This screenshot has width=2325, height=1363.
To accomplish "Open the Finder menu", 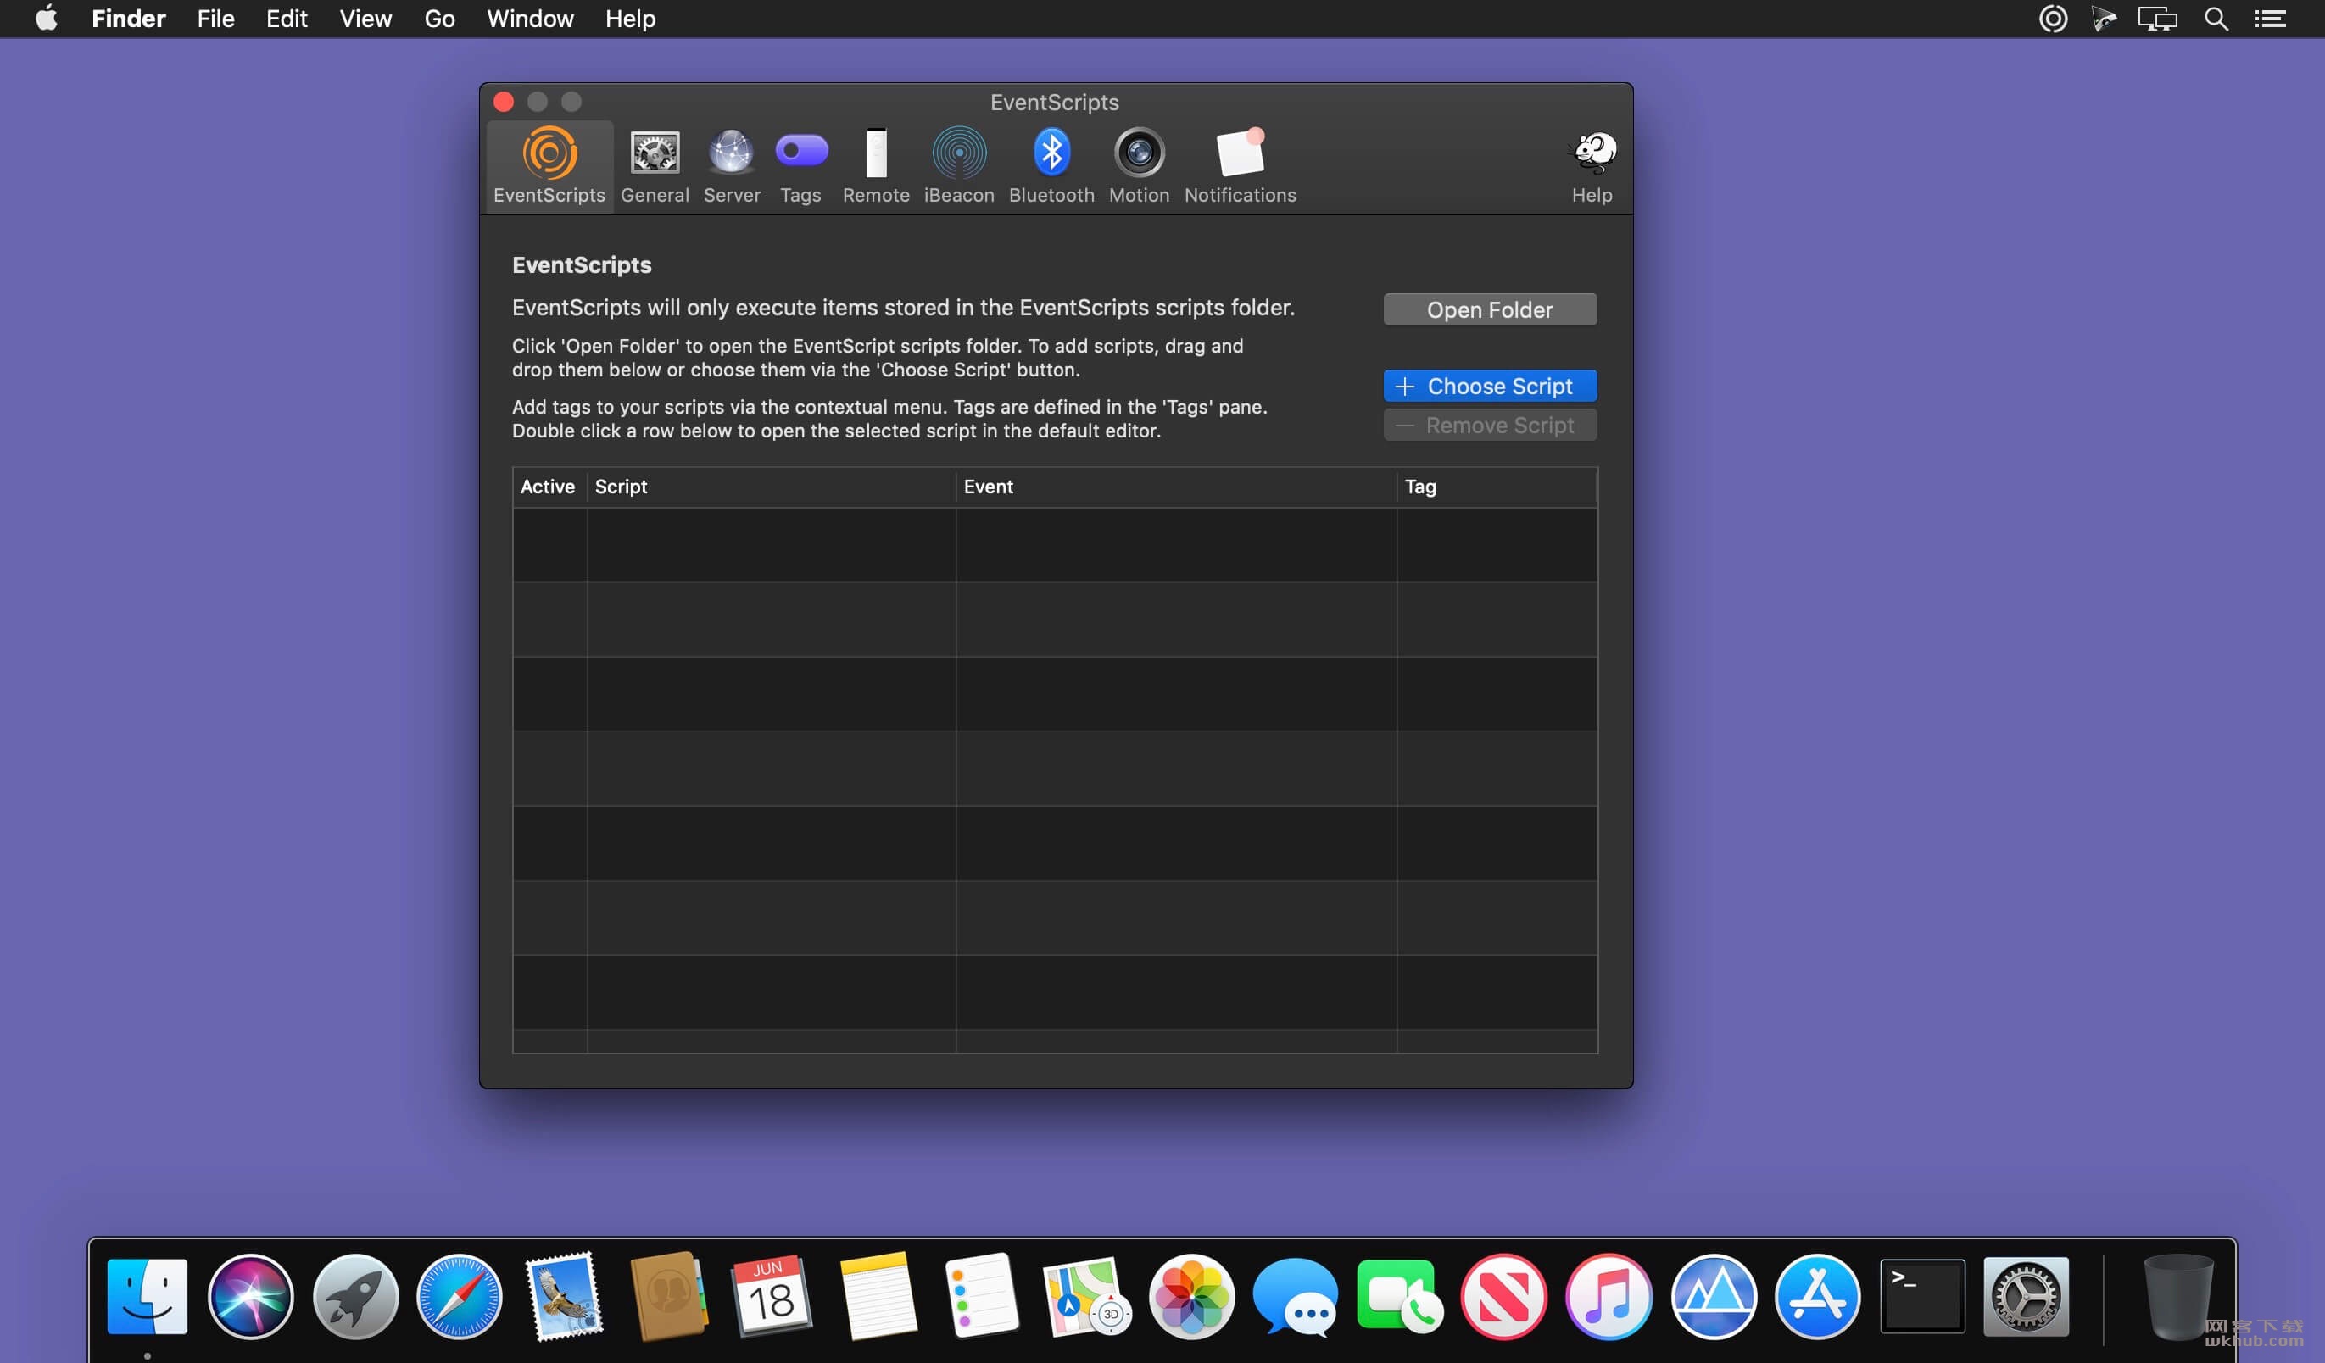I will (x=128, y=19).
